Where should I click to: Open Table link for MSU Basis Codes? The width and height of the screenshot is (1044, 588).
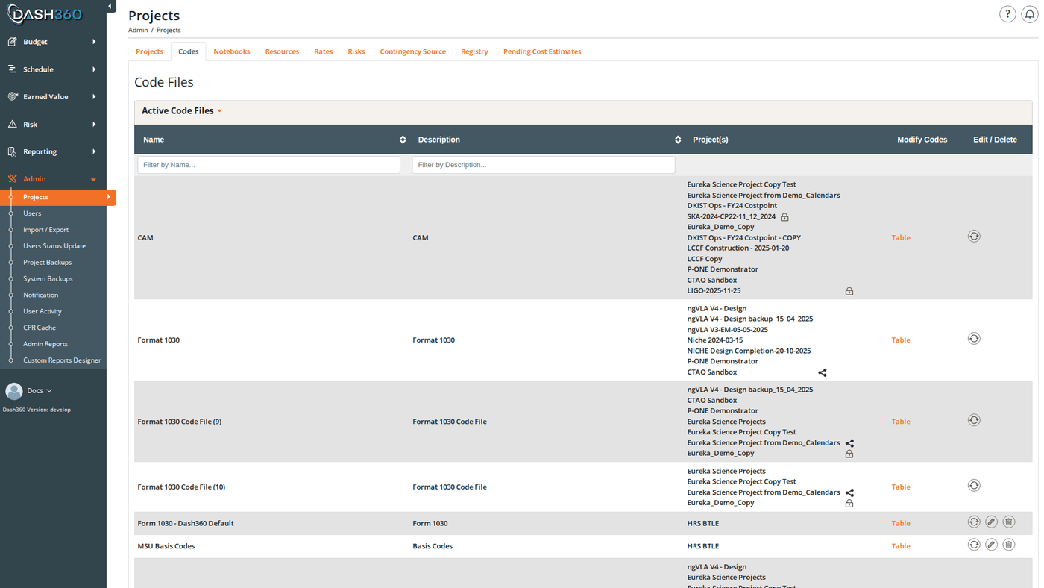click(x=901, y=546)
